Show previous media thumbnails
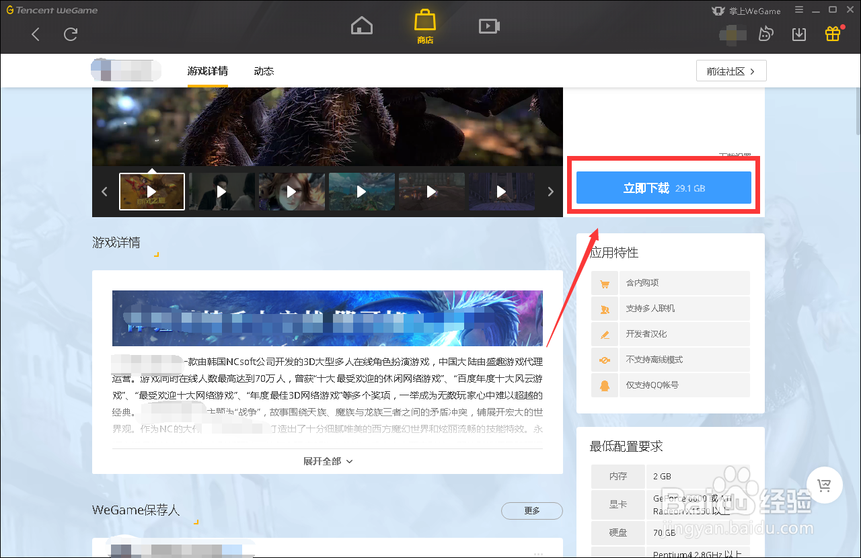Screen dimensions: 861x558 (x=104, y=192)
